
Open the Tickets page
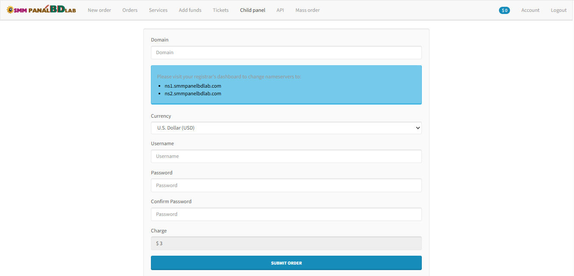[x=220, y=10]
